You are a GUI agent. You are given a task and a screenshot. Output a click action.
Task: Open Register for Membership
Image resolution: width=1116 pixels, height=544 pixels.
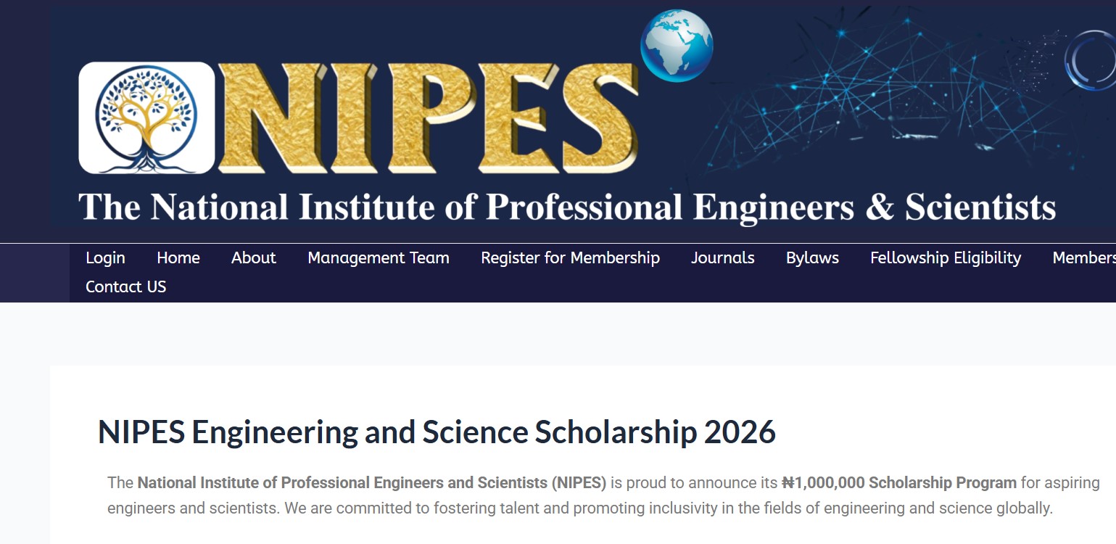tap(570, 257)
